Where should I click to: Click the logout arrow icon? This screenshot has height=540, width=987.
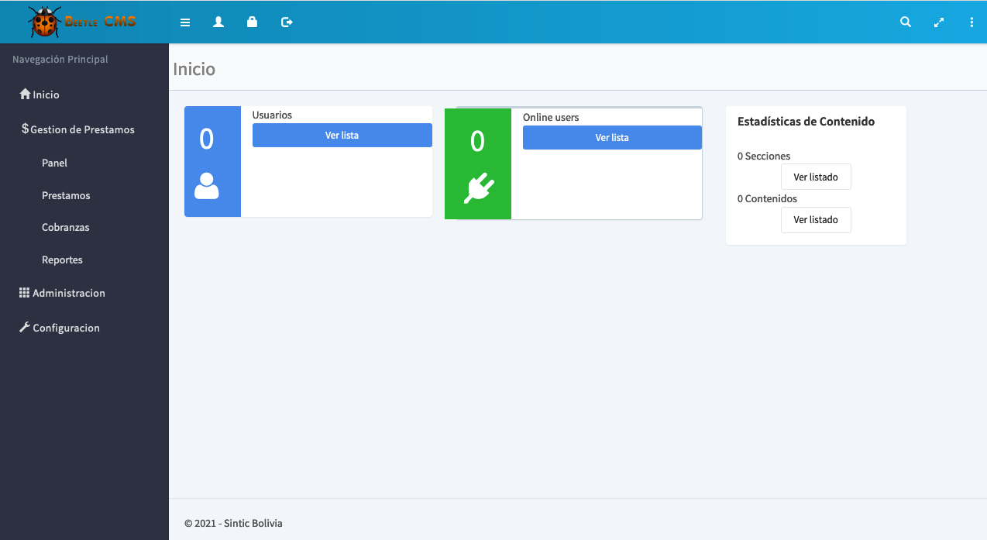pyautogui.click(x=287, y=22)
